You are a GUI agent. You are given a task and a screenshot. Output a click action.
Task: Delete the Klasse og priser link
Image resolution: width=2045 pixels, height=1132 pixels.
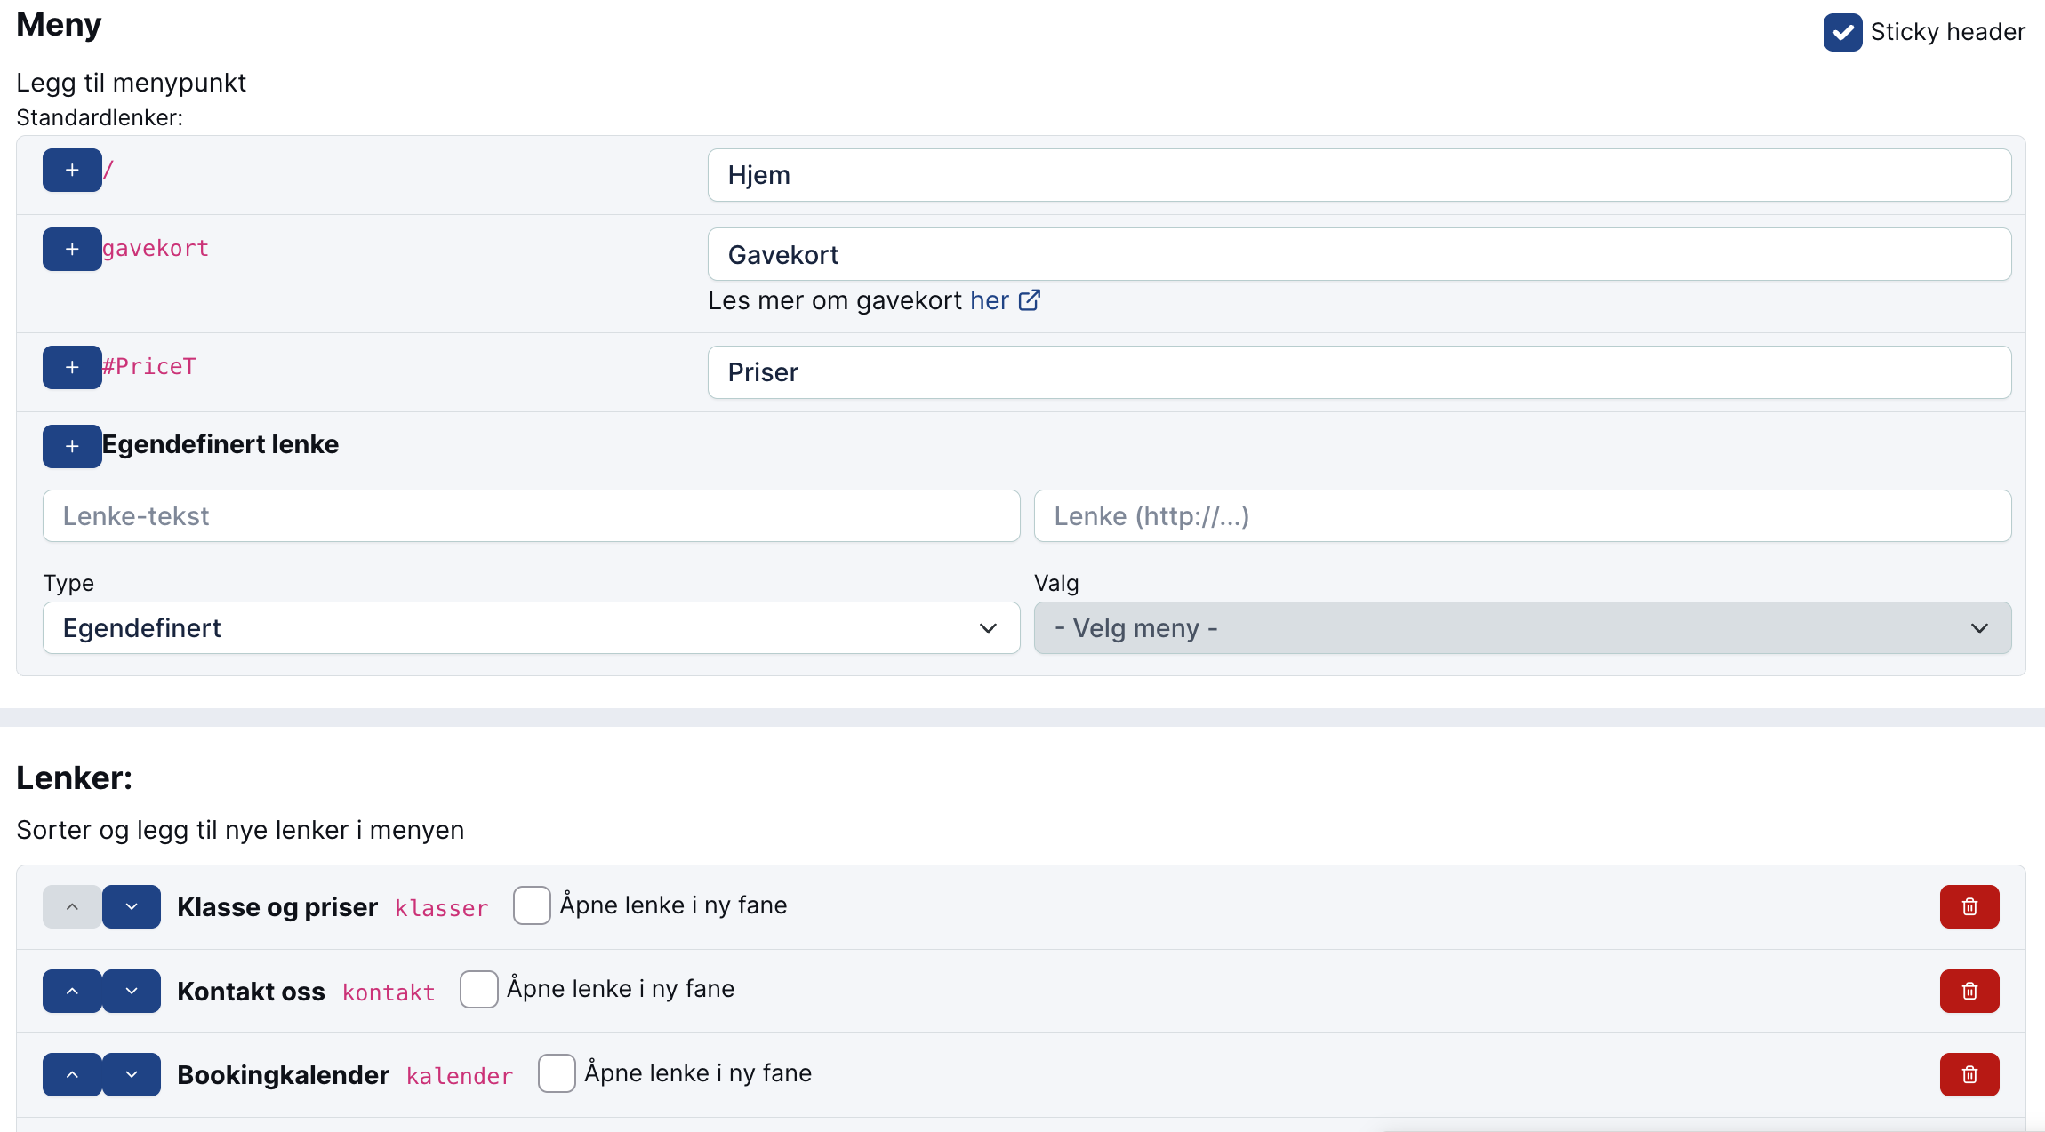pyautogui.click(x=1969, y=906)
